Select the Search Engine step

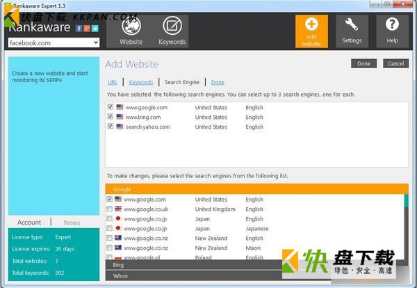[x=182, y=82]
